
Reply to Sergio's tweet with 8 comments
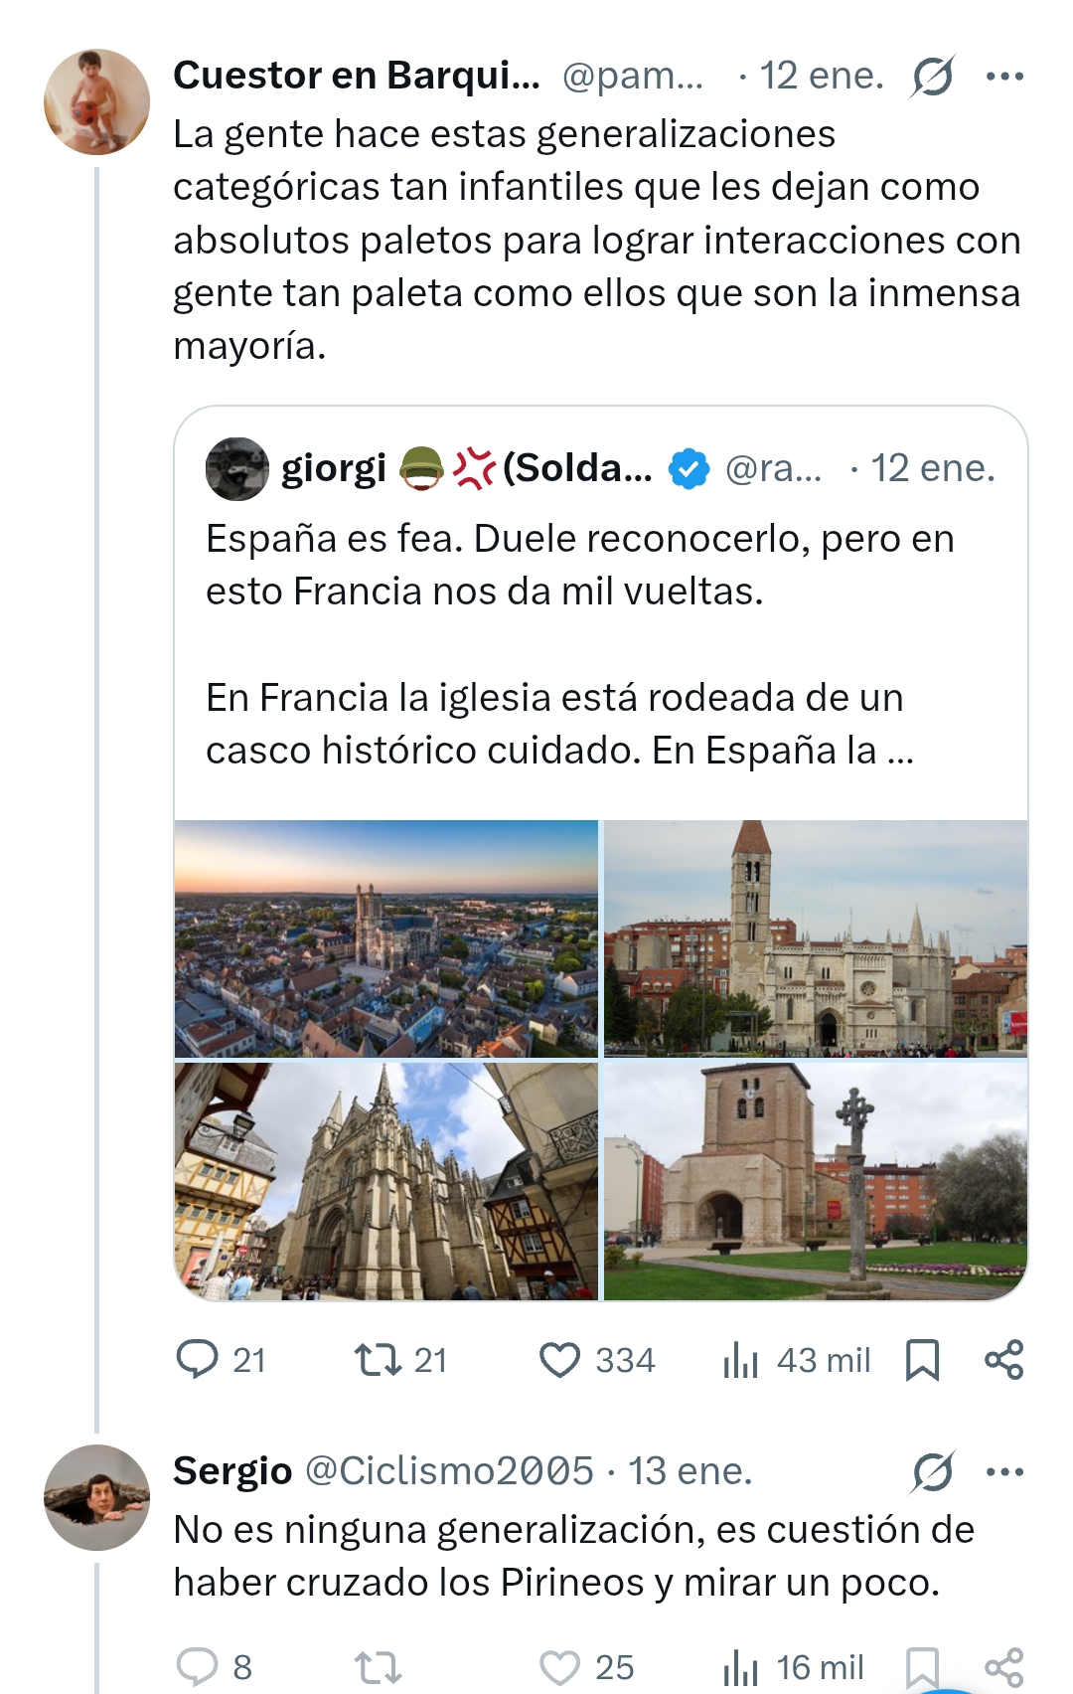[x=198, y=1666]
